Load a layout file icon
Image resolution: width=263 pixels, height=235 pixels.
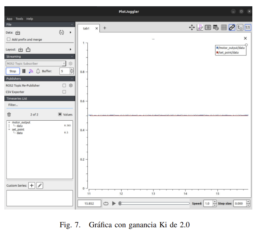click(21, 49)
